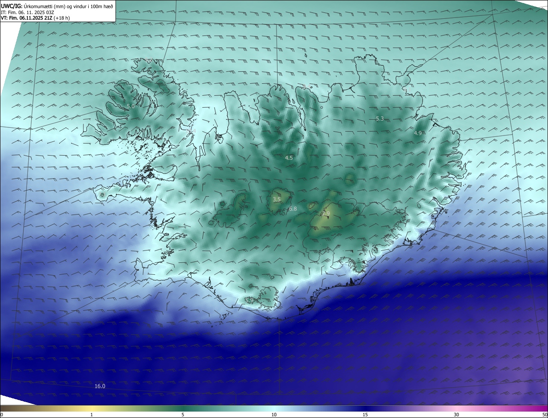
Task: Click the "UWC/IG: Úrkomumætti (mm)" title line
Action: pos(57,6)
